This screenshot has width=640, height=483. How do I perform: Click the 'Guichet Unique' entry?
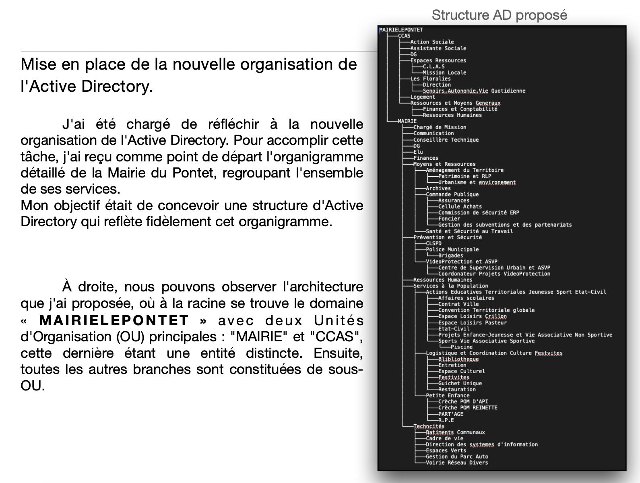tap(460, 384)
